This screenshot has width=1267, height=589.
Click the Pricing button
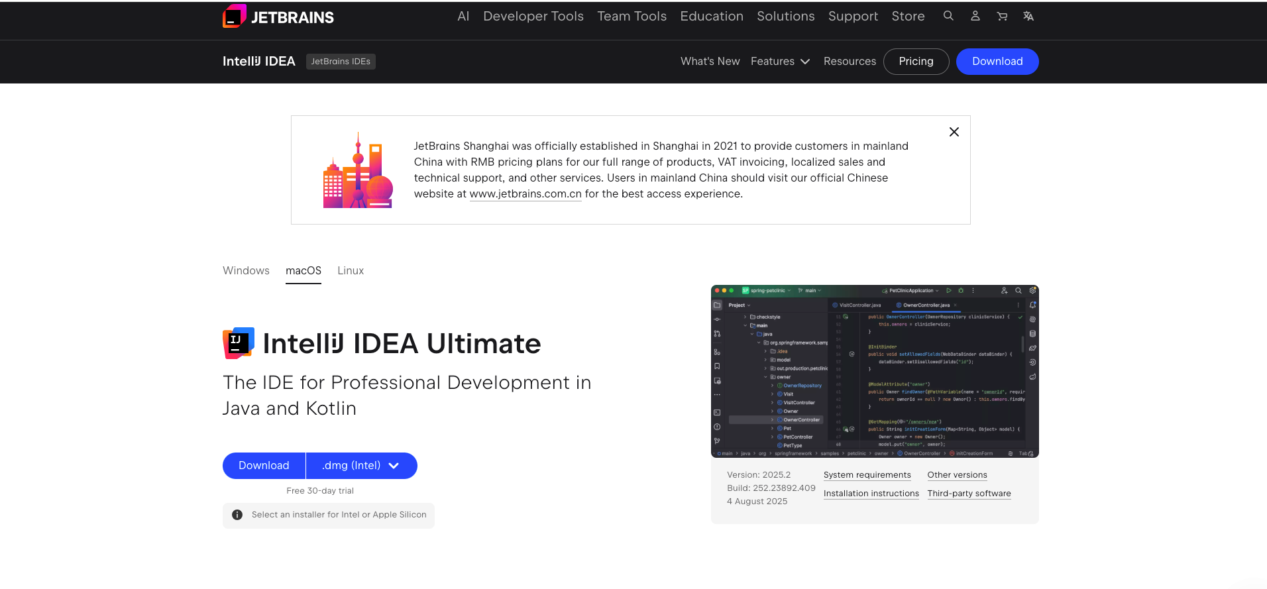(x=916, y=62)
